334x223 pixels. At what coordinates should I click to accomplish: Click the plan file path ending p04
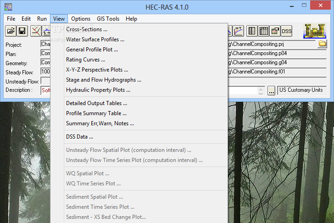(277, 53)
